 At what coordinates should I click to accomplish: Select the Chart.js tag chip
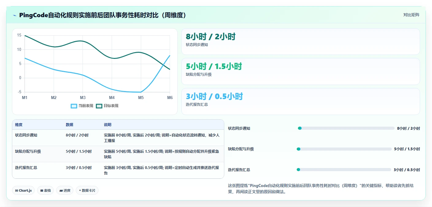[23, 190]
